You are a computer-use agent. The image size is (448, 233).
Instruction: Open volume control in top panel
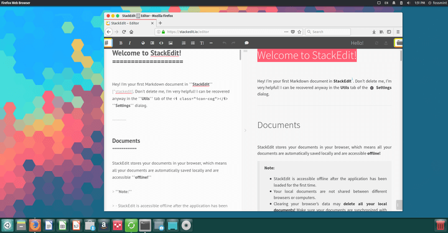(408, 3)
